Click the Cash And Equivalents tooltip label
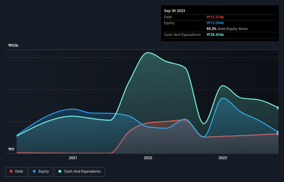 [182, 35]
